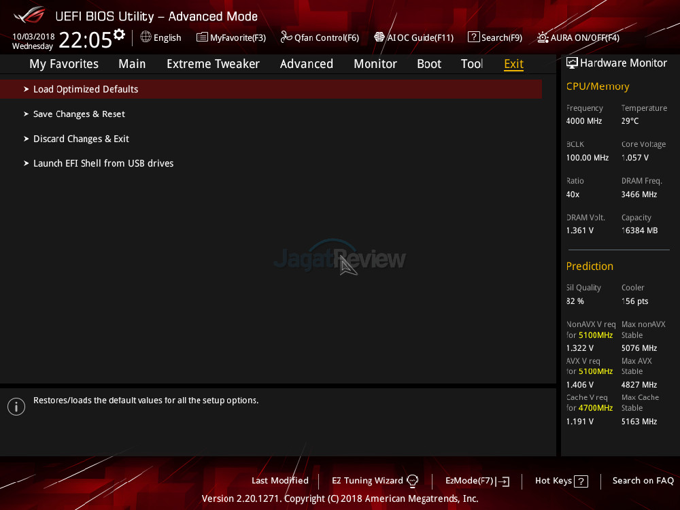Viewport: 680px width, 510px height.
Task: Click the date 10/03/2018
Action: [x=33, y=37]
